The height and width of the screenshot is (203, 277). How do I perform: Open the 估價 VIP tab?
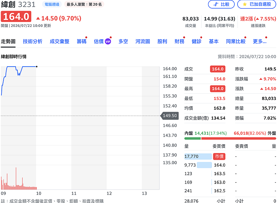point(102,41)
